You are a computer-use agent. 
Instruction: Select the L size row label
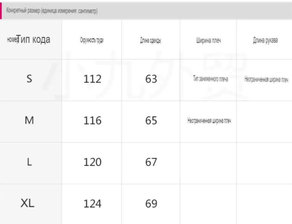(29, 162)
